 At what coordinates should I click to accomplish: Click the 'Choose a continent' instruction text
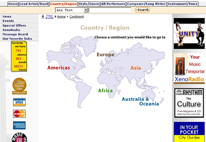(x=130, y=37)
